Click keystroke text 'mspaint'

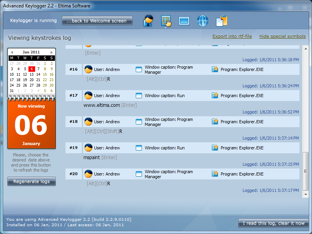[x=92, y=158]
